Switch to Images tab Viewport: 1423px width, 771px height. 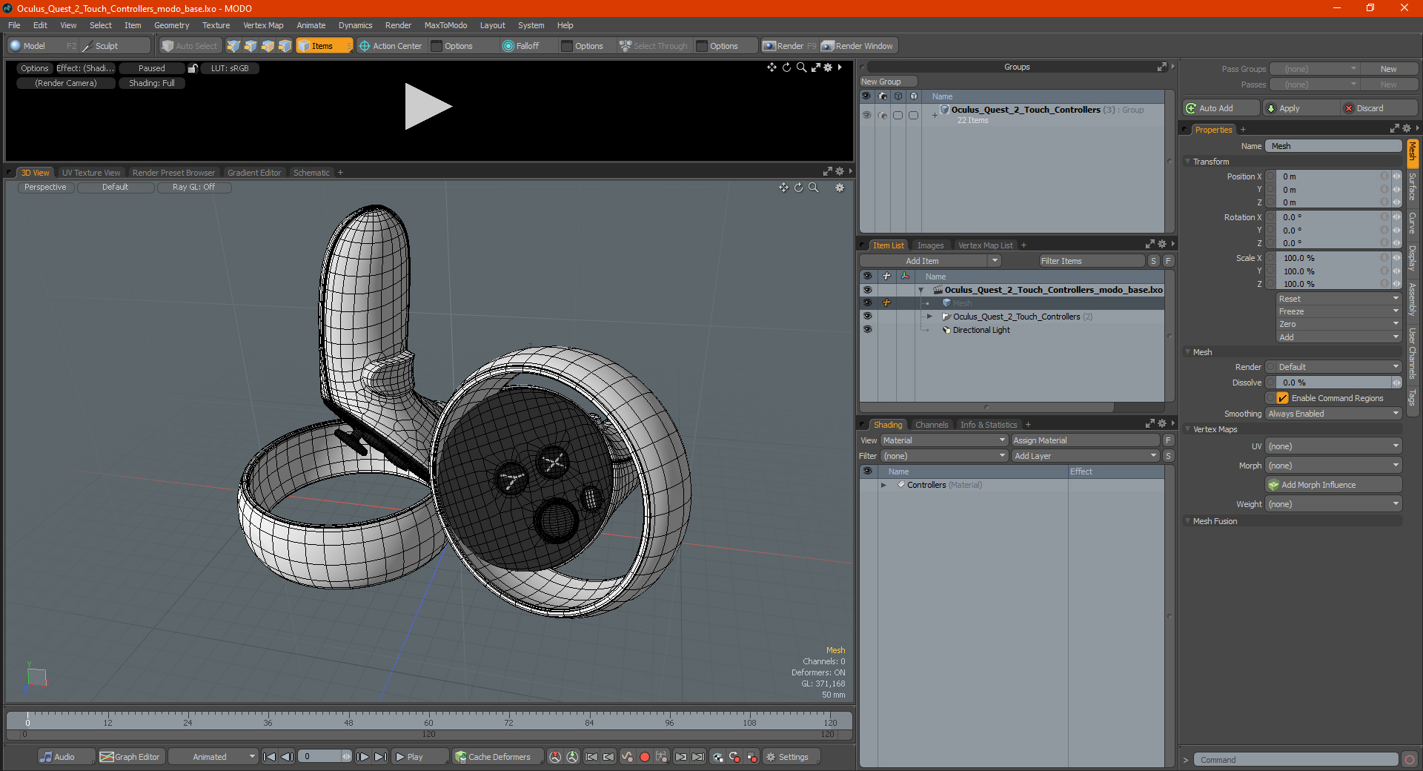pos(930,245)
